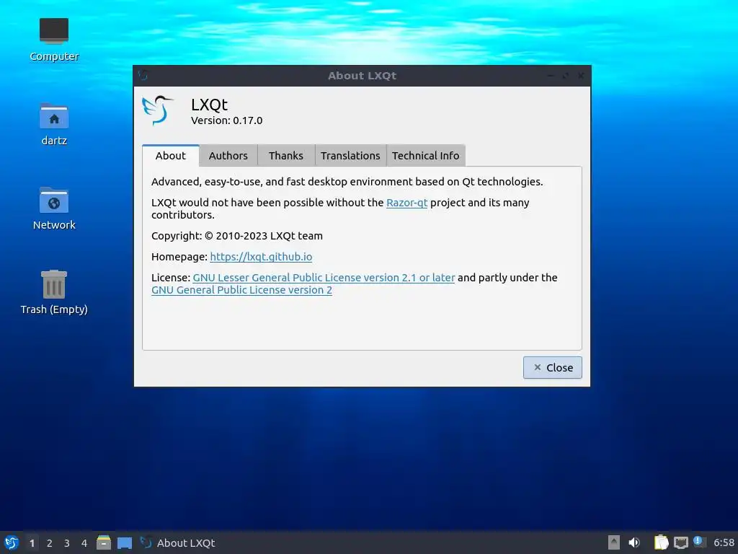Switch to virtual desktop 2
The height and width of the screenshot is (554, 738).
tap(50, 543)
